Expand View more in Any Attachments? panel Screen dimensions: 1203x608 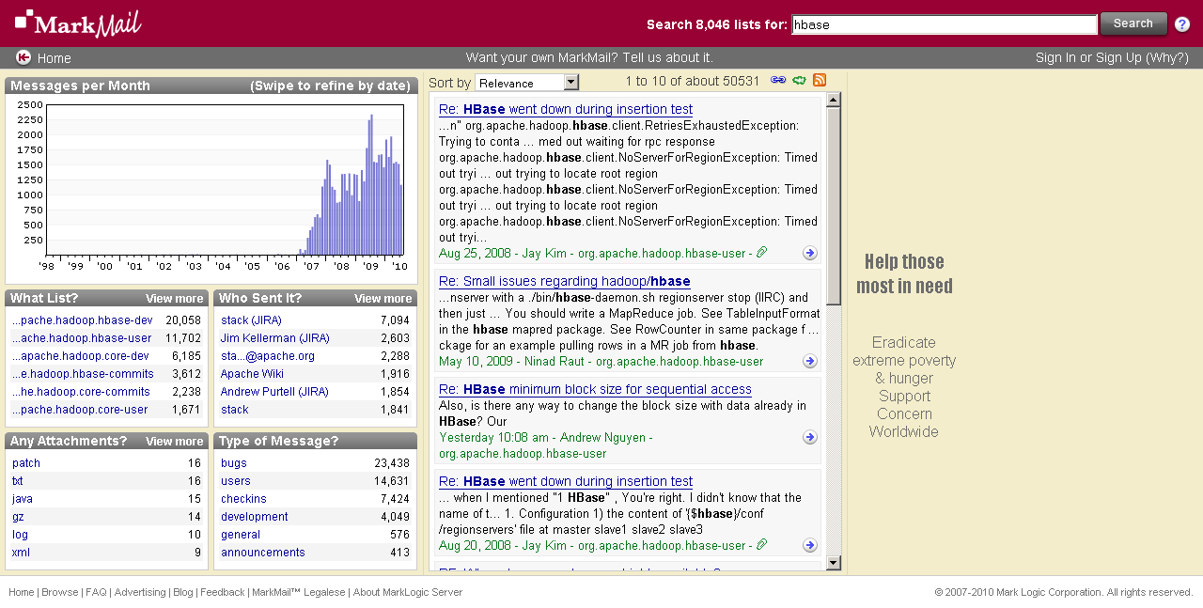(175, 442)
